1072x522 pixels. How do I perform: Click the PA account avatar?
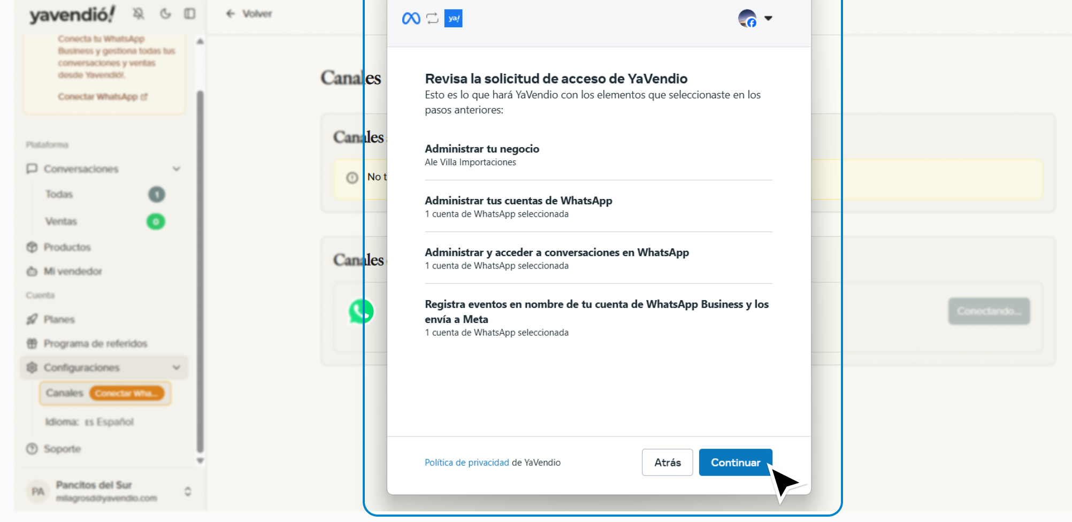coord(38,491)
